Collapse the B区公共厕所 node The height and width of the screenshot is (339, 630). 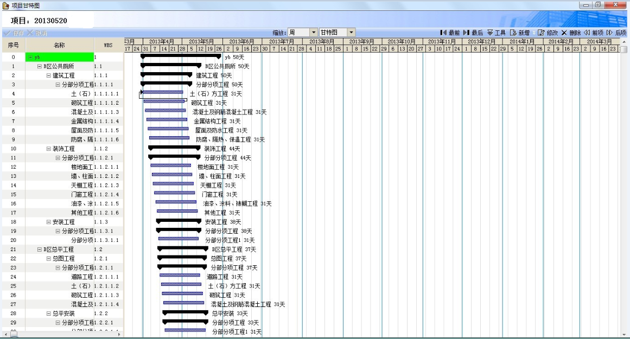(39, 66)
